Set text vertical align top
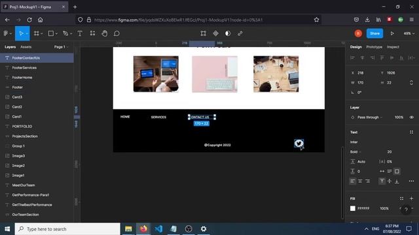The height and width of the screenshot is (235, 419). point(382,181)
